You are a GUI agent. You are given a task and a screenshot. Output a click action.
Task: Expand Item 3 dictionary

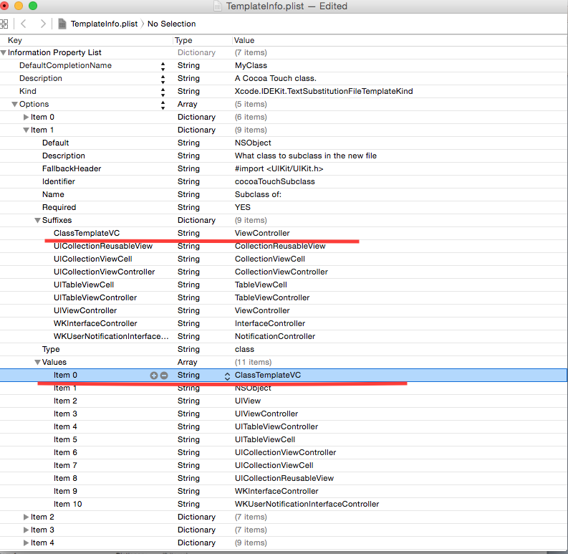26,530
